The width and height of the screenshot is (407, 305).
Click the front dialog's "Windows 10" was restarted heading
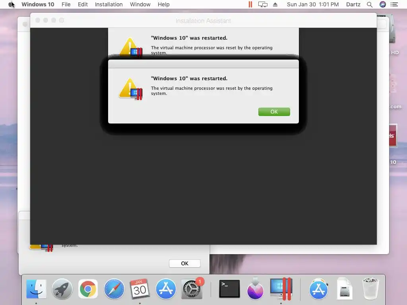189,78
